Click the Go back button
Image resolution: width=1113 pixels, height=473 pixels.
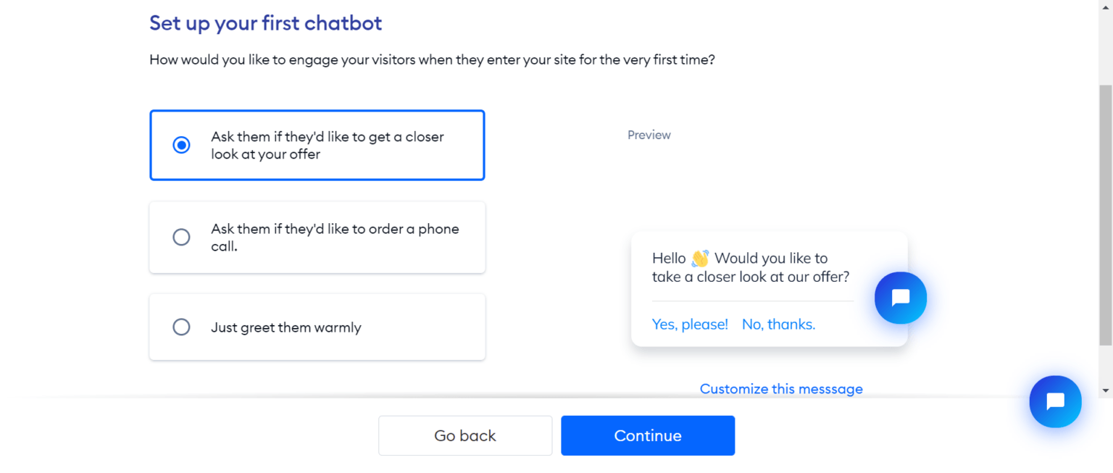pos(464,435)
